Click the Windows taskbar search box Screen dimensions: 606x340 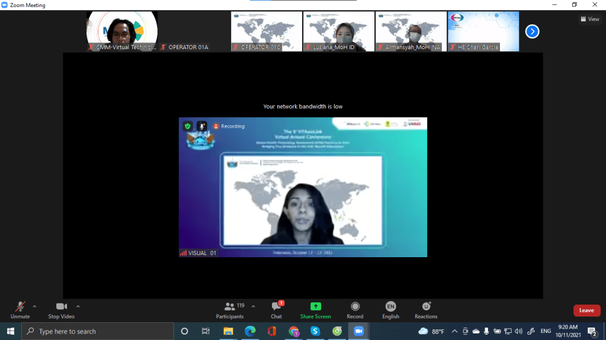(x=98, y=331)
